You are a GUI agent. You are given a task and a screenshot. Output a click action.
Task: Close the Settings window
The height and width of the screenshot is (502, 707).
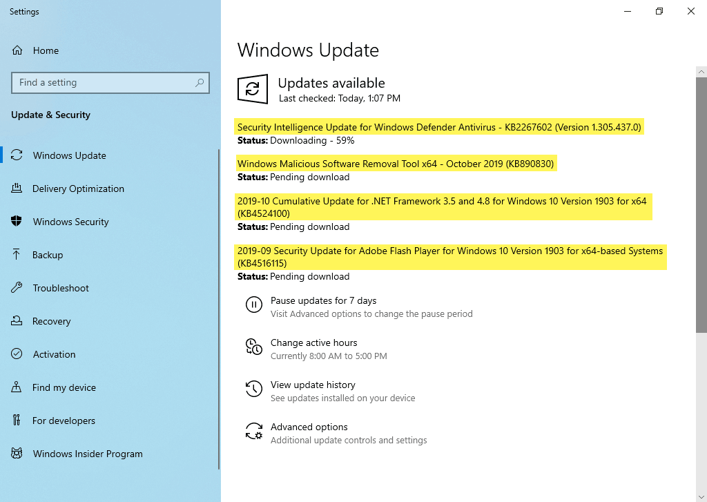click(x=690, y=11)
